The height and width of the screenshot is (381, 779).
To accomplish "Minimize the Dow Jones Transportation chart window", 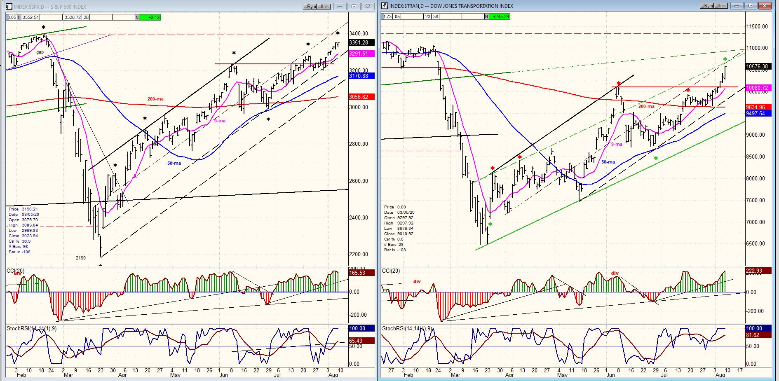I will coord(737,6).
